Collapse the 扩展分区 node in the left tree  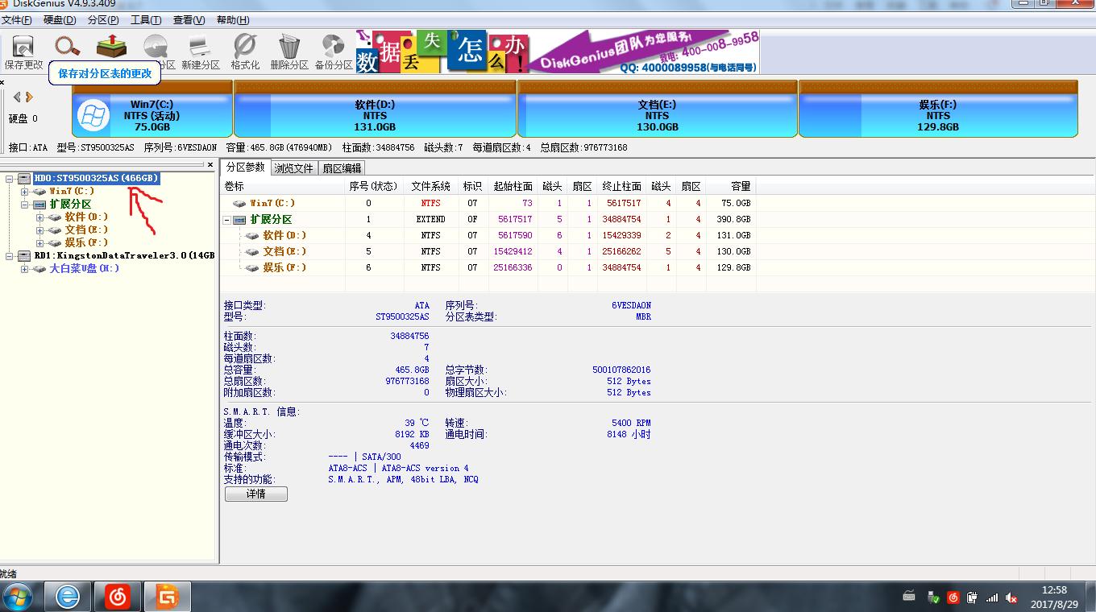(x=25, y=205)
